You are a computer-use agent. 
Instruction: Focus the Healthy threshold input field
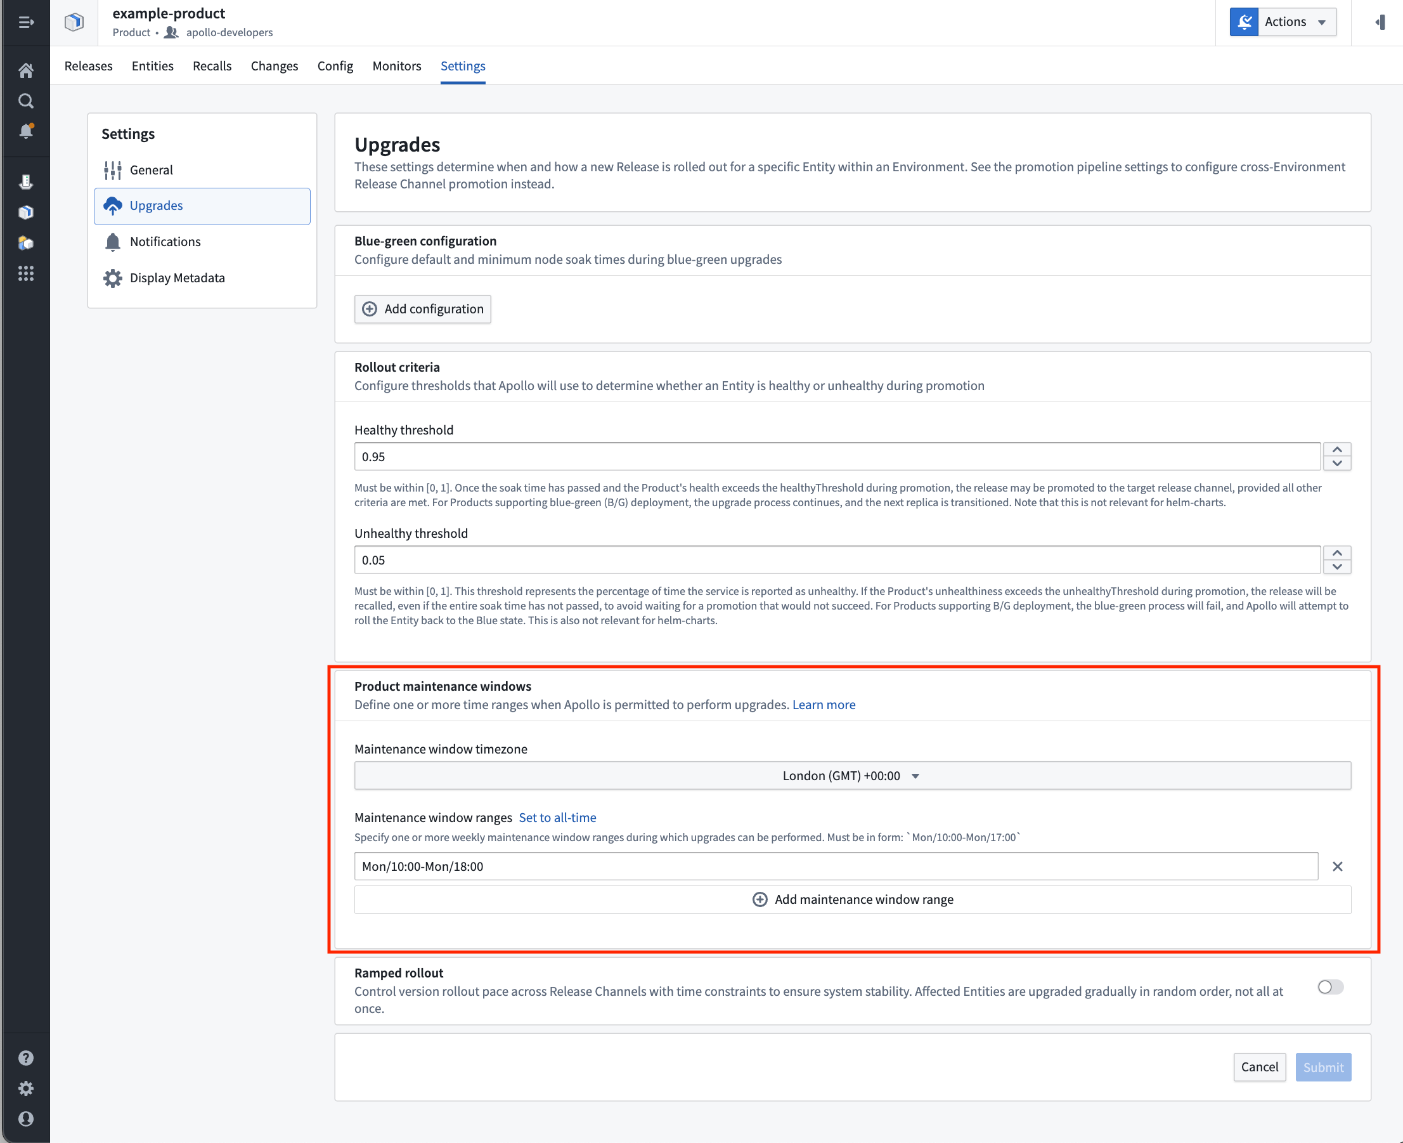click(837, 456)
